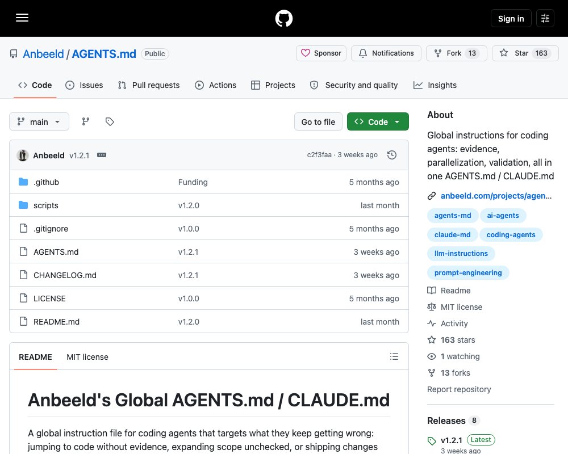Switch to the Issues tab

(84, 85)
